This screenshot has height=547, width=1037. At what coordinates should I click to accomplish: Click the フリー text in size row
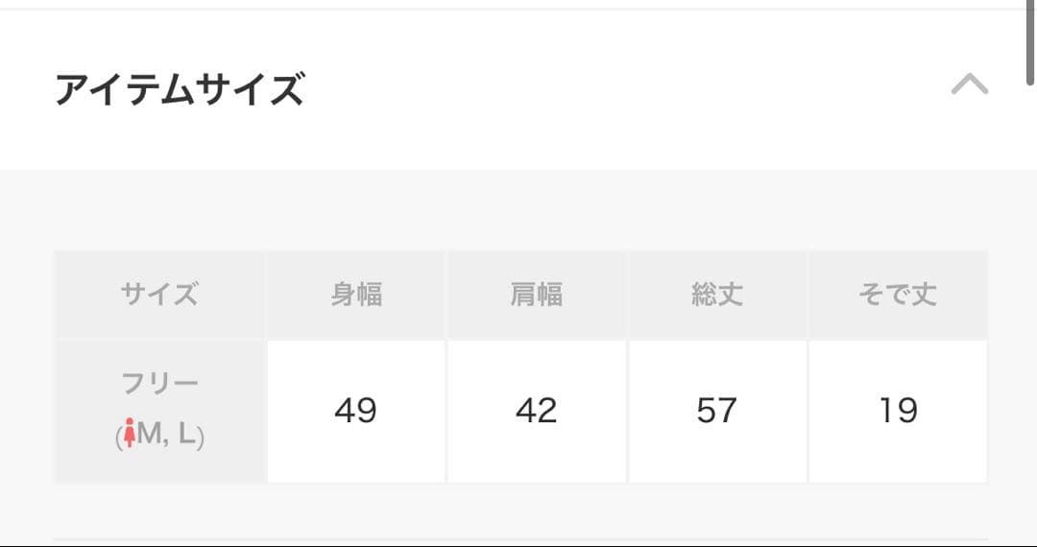tap(160, 383)
